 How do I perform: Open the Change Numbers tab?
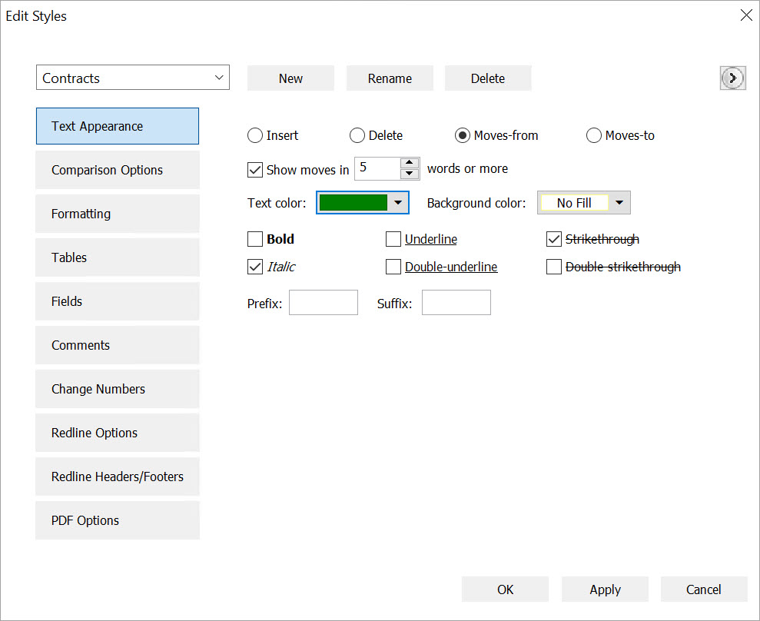(x=118, y=389)
